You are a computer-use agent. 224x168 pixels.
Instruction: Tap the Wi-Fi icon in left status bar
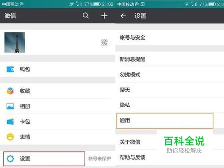[71, 4]
